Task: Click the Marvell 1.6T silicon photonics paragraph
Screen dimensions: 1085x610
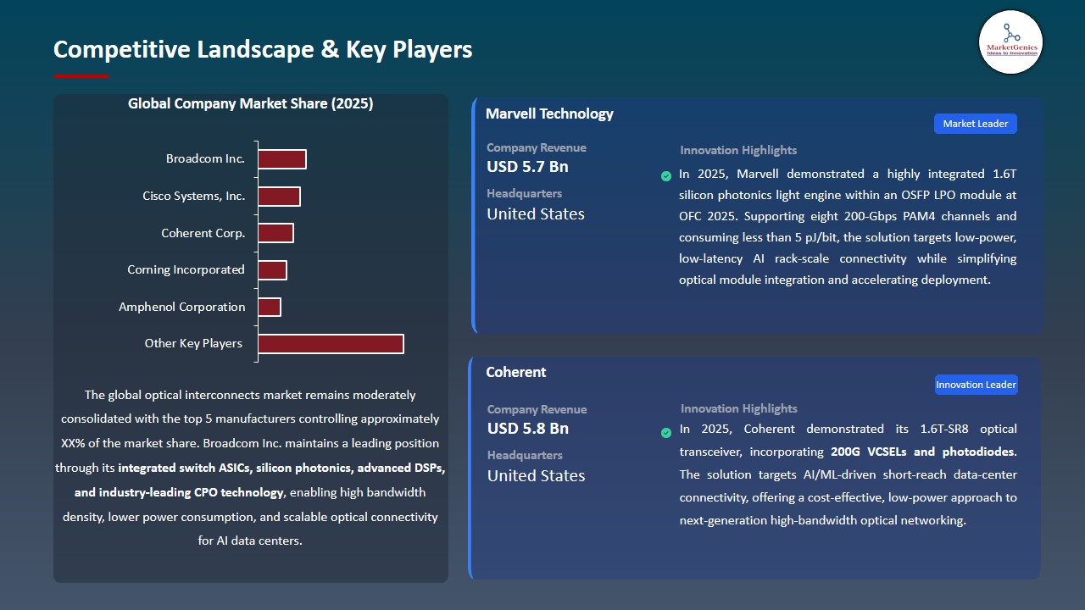Action: click(848, 227)
